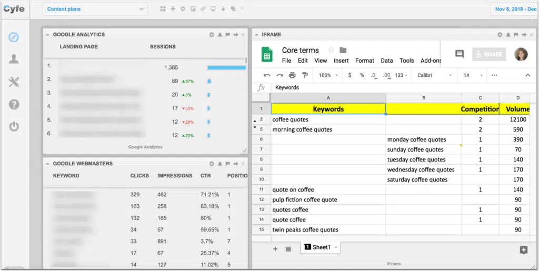Click the Share button
This screenshot has width=539, height=271.
click(488, 54)
